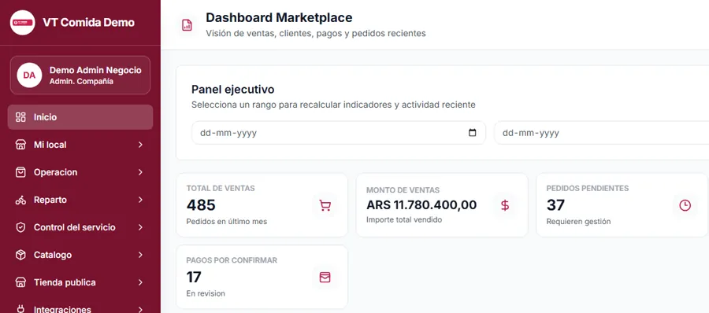
Task: Open the Catalogo menu item
Action: pyautogui.click(x=80, y=255)
